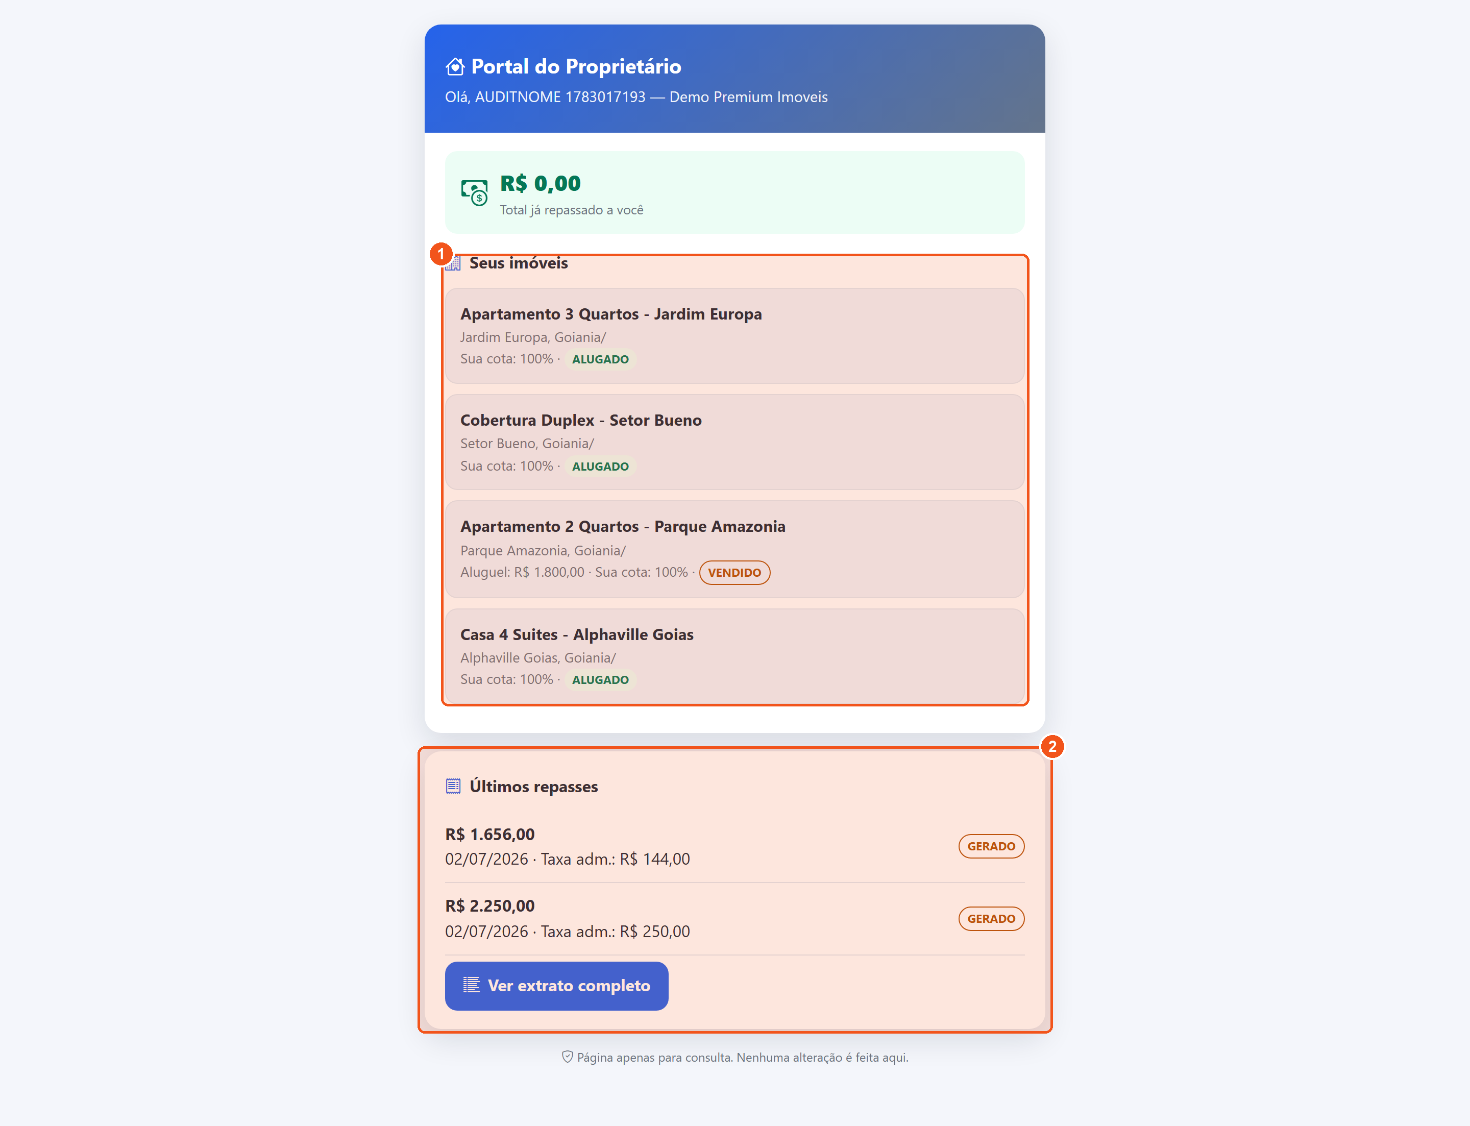Screen dimensions: 1470x1126
Task: Click the house icon beside Portal do Proprietário
Action: [455, 66]
